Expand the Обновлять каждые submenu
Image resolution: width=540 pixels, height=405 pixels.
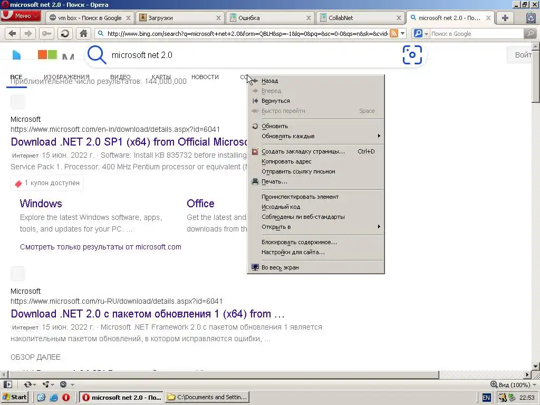[x=315, y=136]
